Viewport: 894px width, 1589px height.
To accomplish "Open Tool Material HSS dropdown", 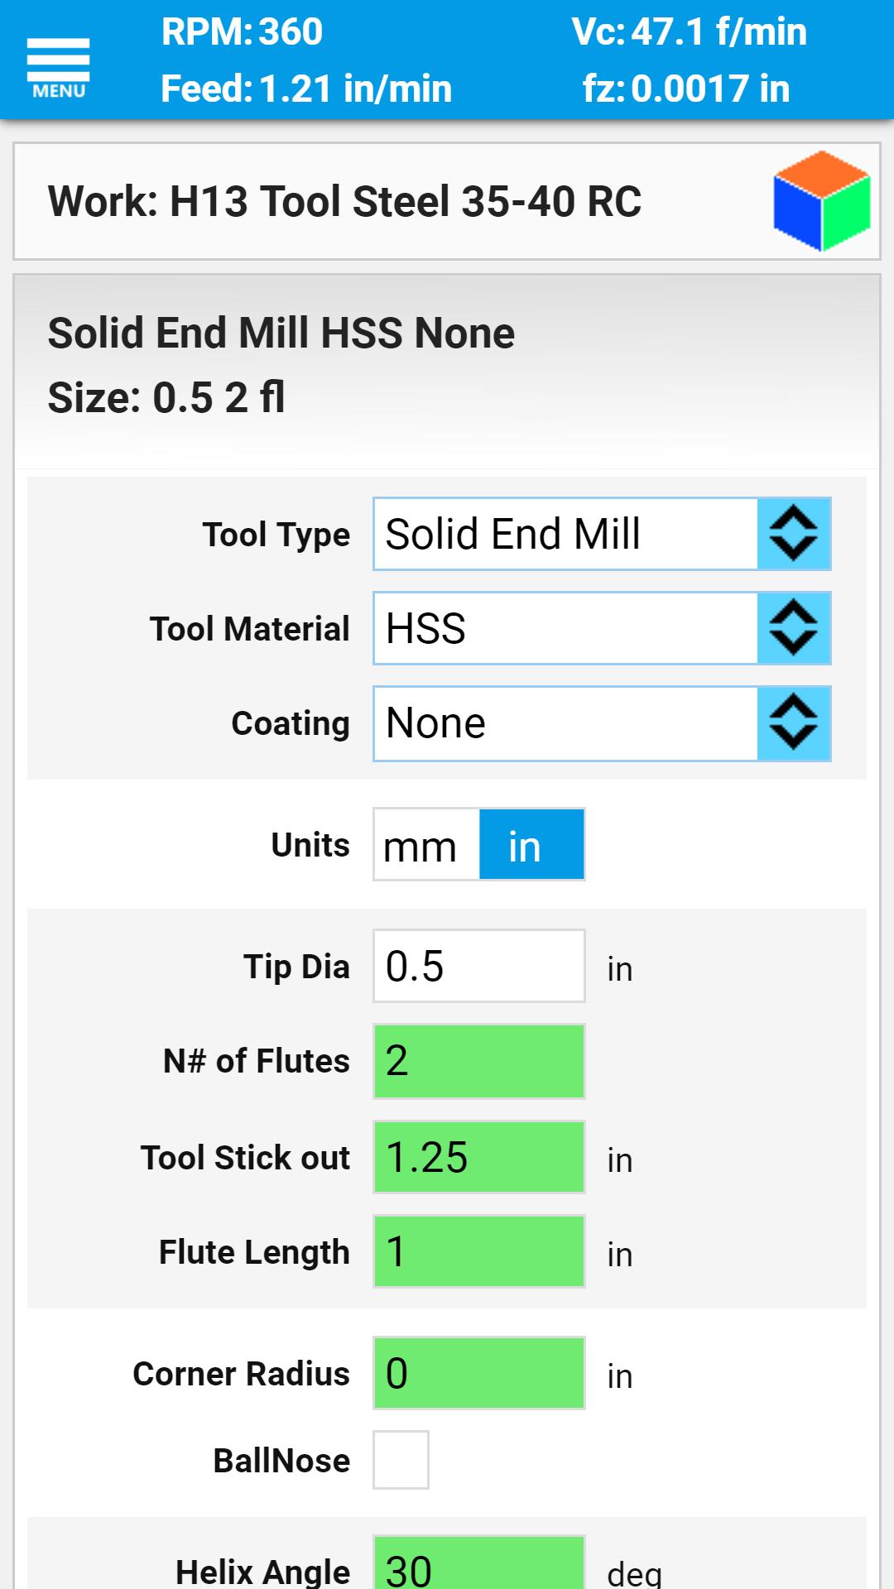I will pos(565,628).
